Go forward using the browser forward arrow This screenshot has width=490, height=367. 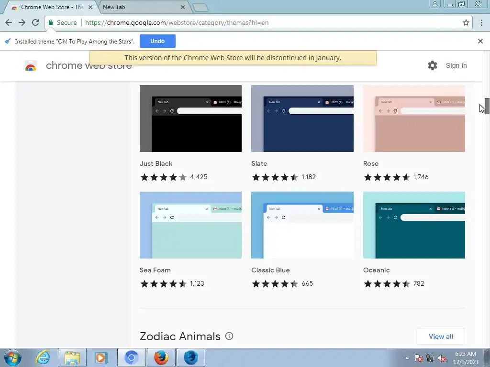click(x=22, y=22)
